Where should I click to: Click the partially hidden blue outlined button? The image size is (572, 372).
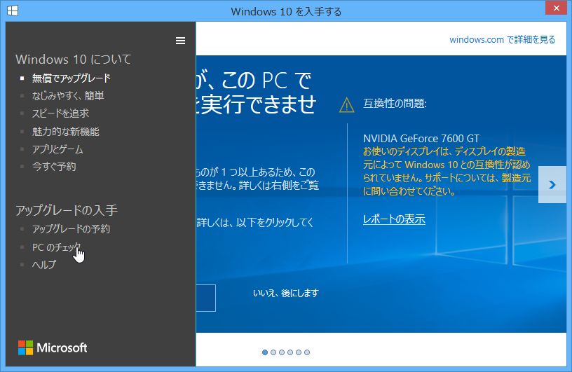point(206,298)
